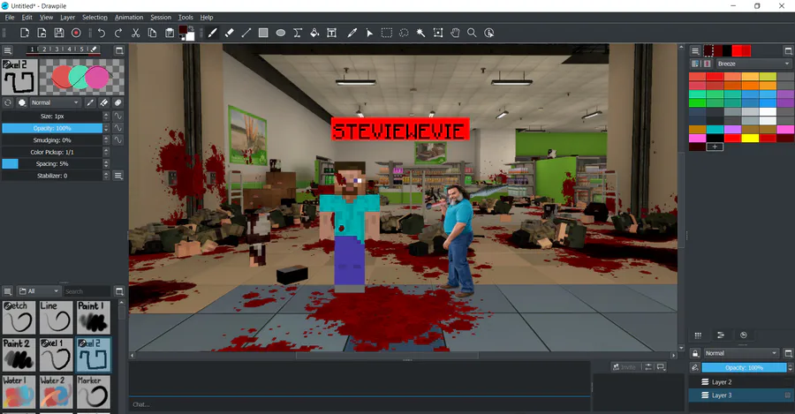This screenshot has width=795, height=414.
Task: Toggle pressure curve for Smudging
Action: pyautogui.click(x=117, y=139)
